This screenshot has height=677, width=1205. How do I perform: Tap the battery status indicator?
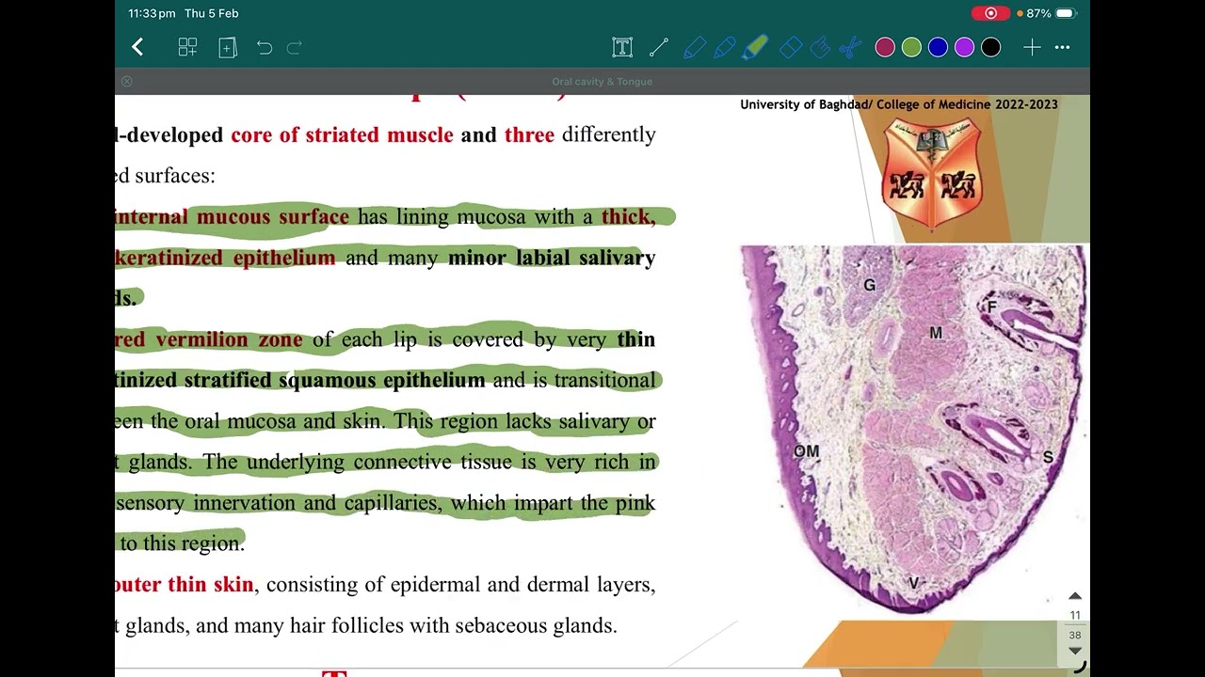[x=1065, y=13]
